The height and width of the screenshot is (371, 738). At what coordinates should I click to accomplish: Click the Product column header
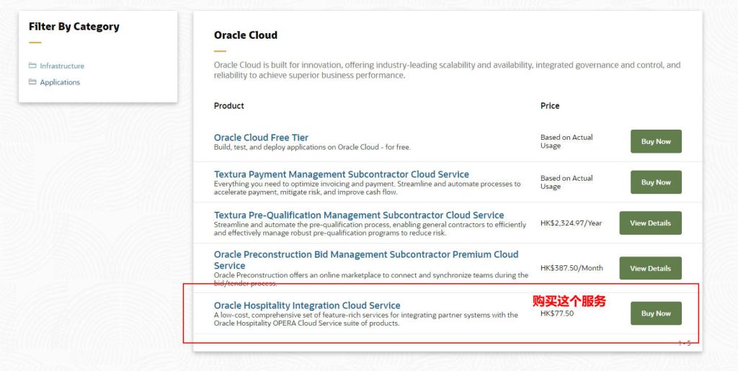228,106
